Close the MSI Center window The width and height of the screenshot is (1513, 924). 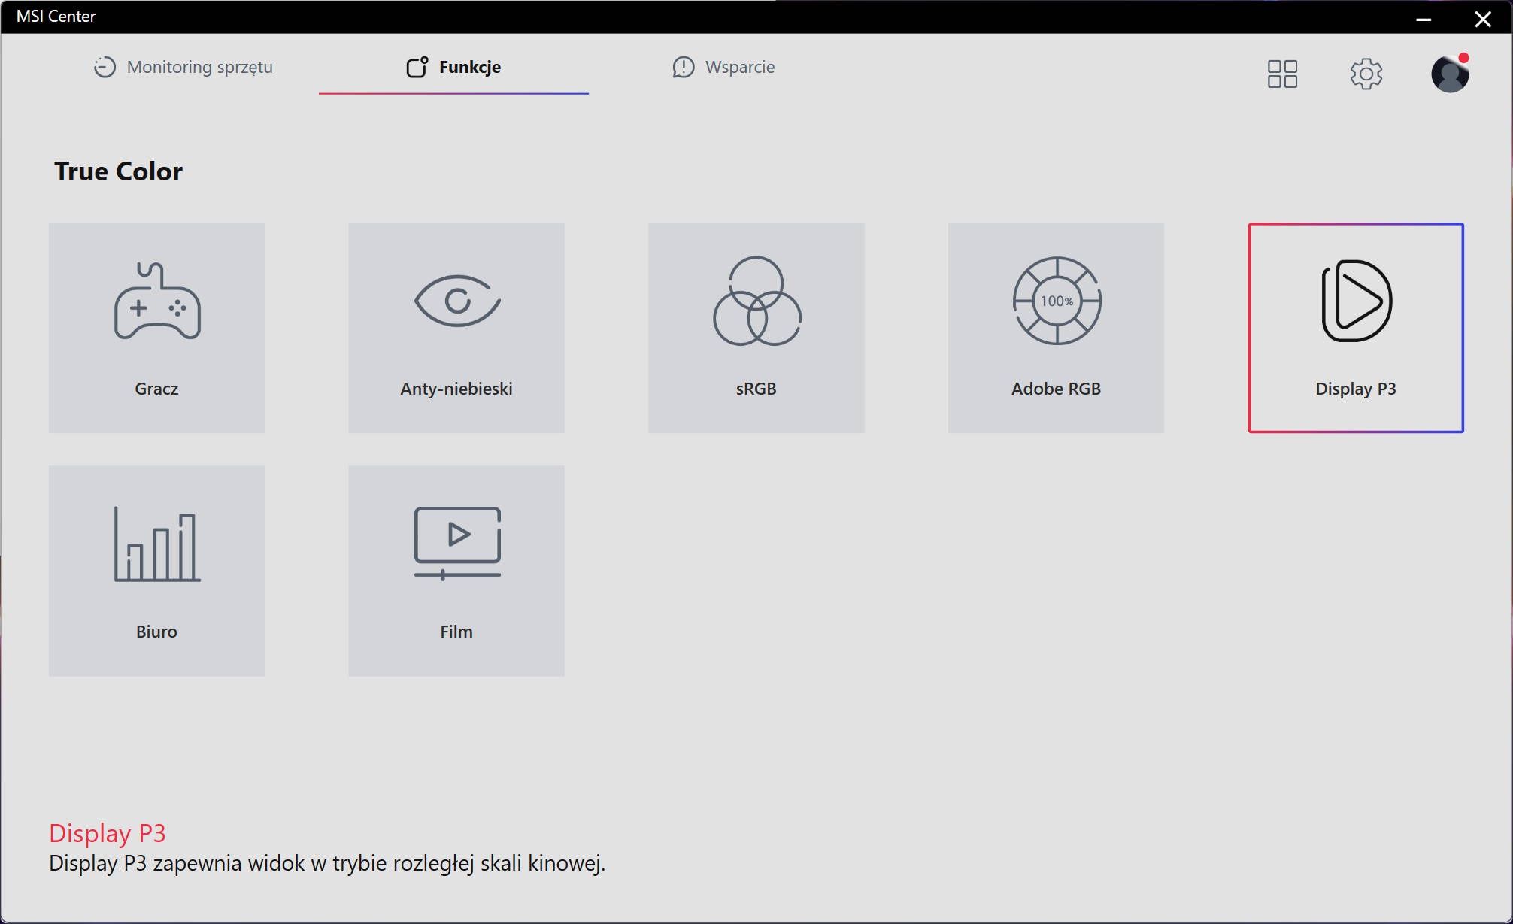(x=1483, y=18)
